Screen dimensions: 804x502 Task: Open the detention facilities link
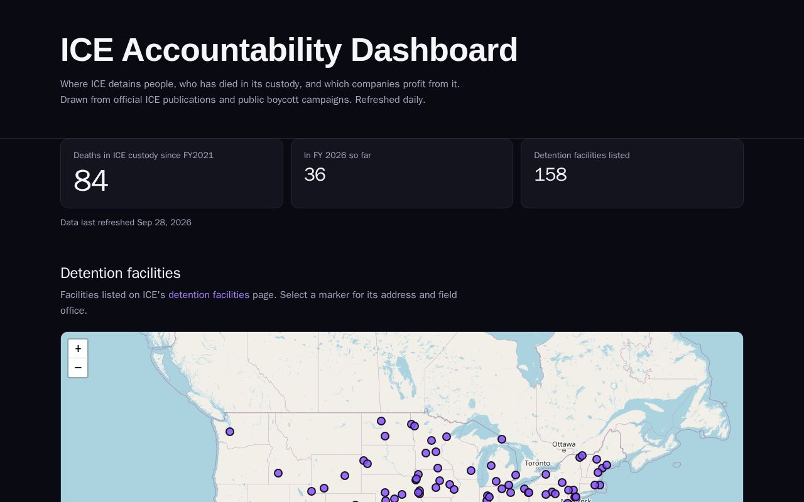click(x=209, y=295)
